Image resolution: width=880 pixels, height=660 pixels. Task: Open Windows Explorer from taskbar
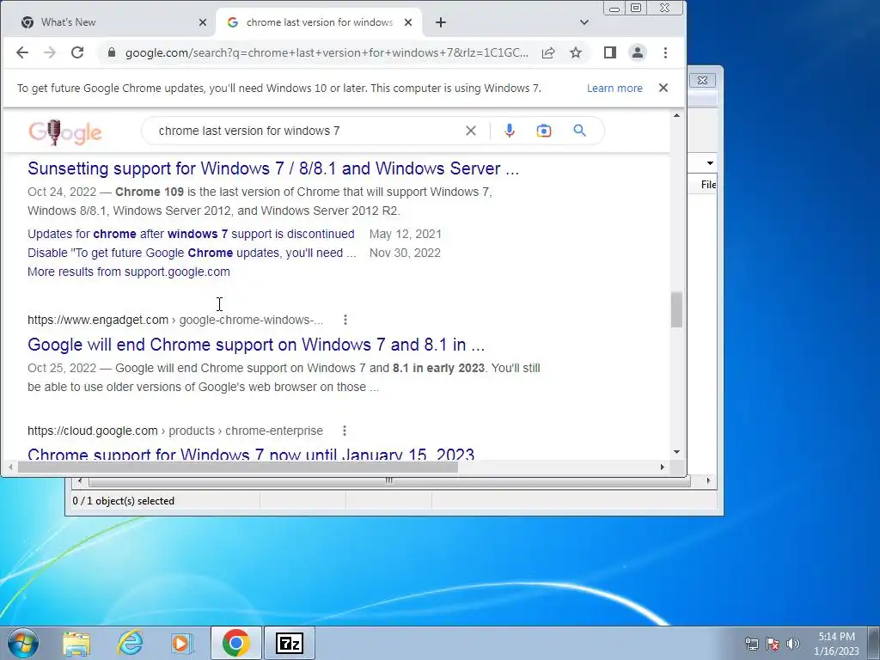pos(76,643)
